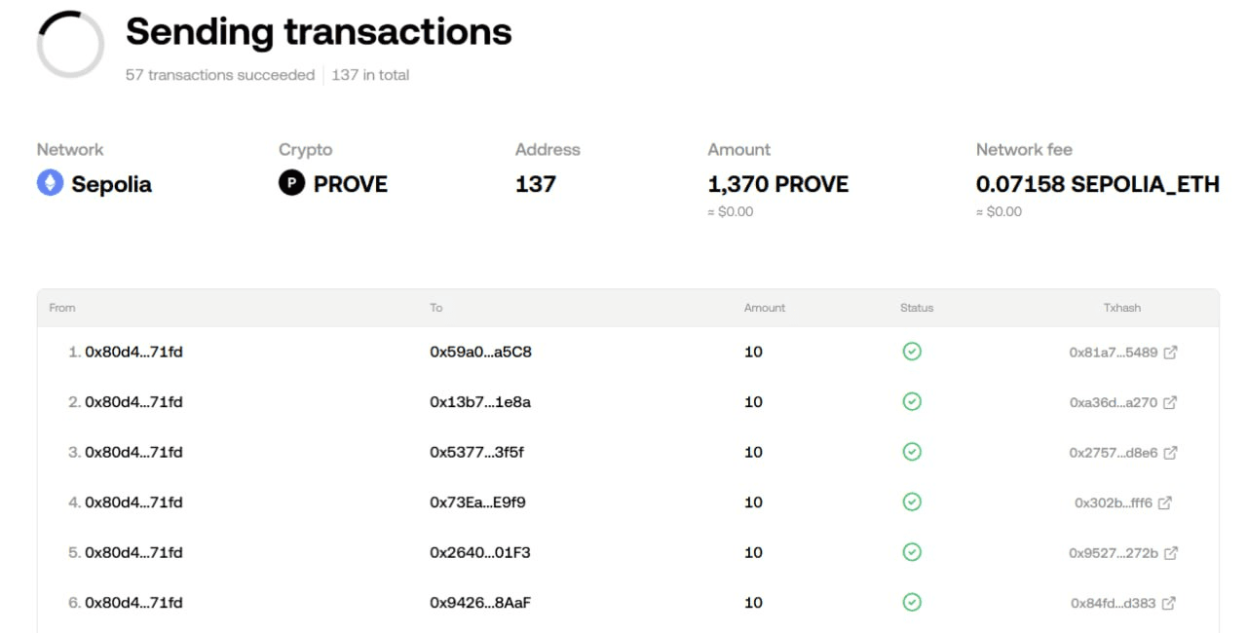
Task: Select recipient address 0x59a0...a5C8
Action: pos(480,352)
